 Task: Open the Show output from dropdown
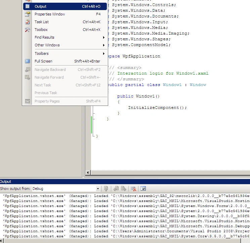point(98,189)
